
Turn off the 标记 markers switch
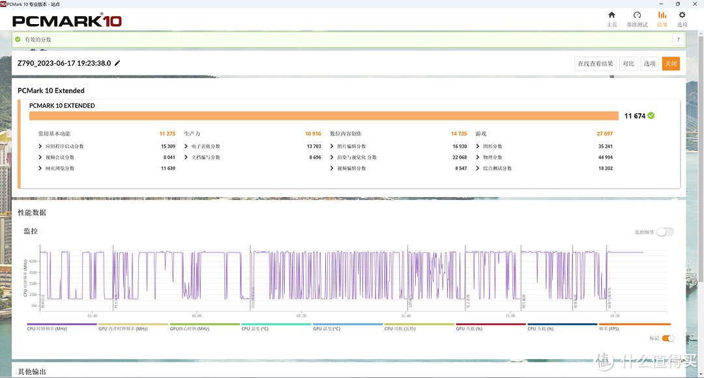pos(668,338)
